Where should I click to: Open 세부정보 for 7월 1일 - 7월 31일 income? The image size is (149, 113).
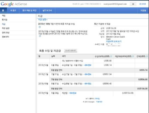(x=88, y=74)
